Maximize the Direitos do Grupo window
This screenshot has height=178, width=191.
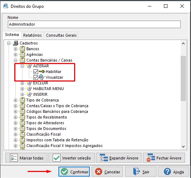(166, 6)
